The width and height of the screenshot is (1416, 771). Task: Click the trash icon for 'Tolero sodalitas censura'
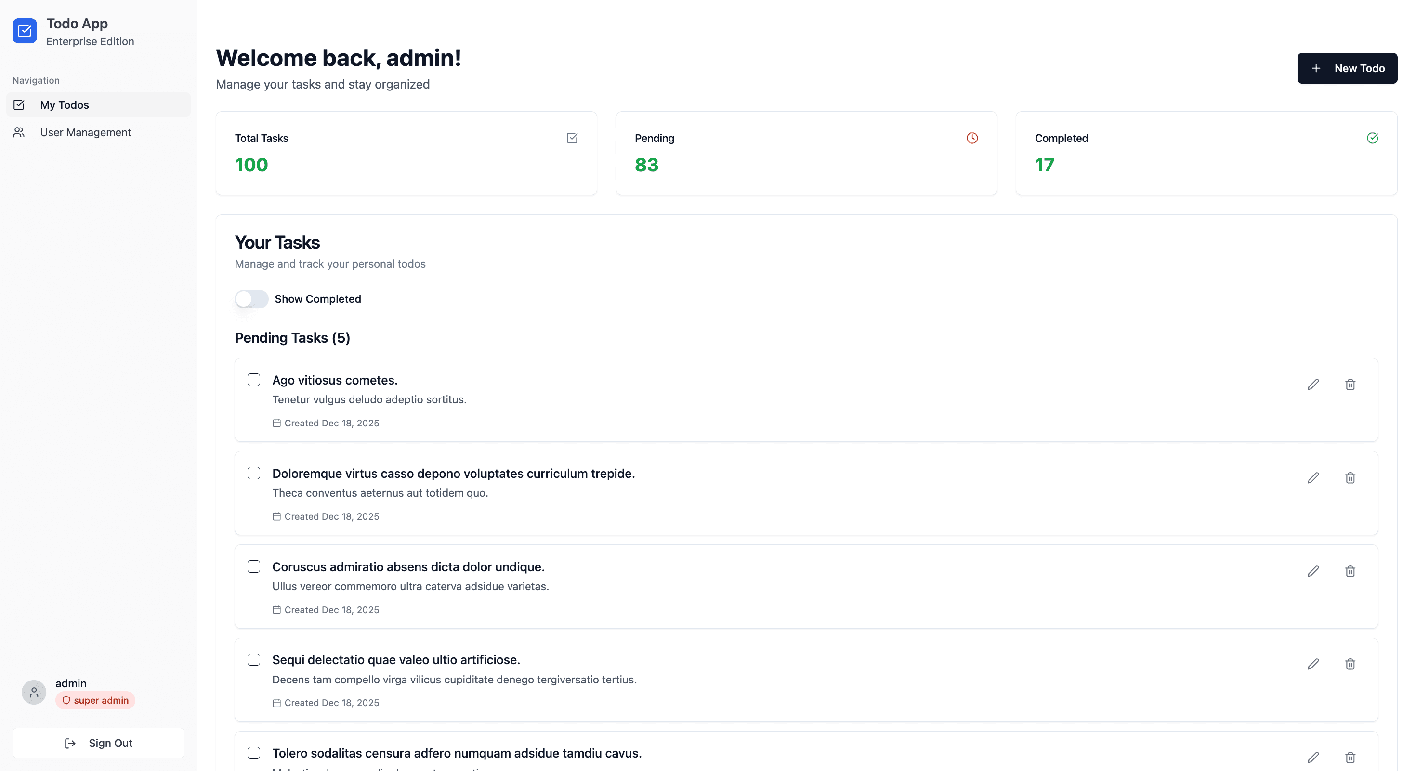pyautogui.click(x=1350, y=757)
